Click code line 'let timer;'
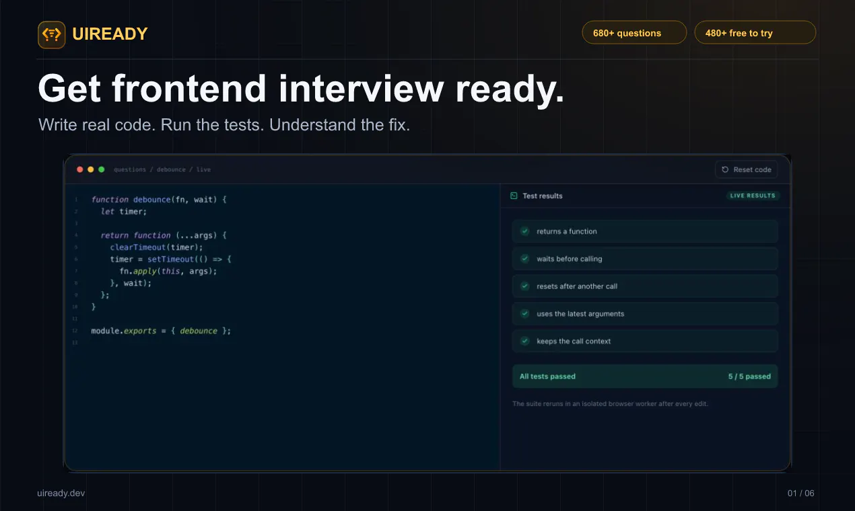855x511 pixels. pyautogui.click(x=124, y=211)
